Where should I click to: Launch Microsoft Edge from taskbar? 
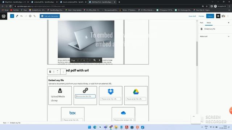95,127
